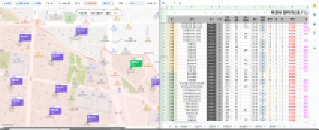Toggle the 아파트 filter chip
Image resolution: width=319 pixels, height=130 pixels.
click(8, 3)
